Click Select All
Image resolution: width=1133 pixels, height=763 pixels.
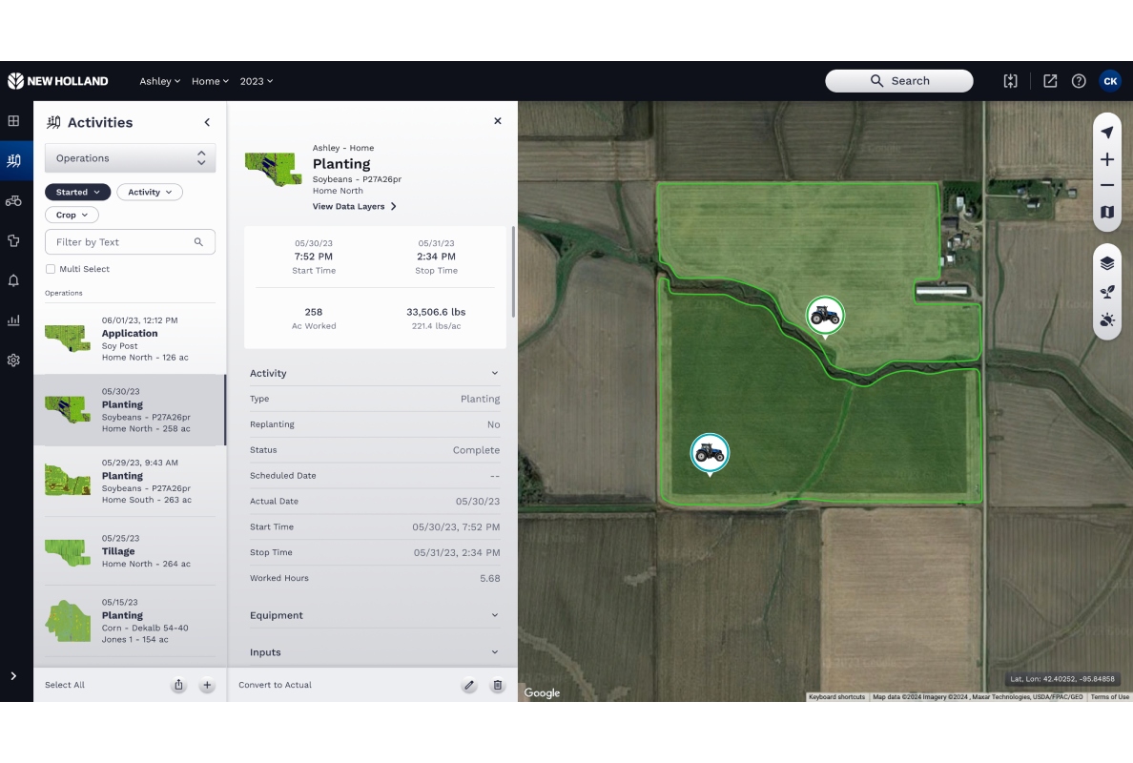[x=64, y=685]
